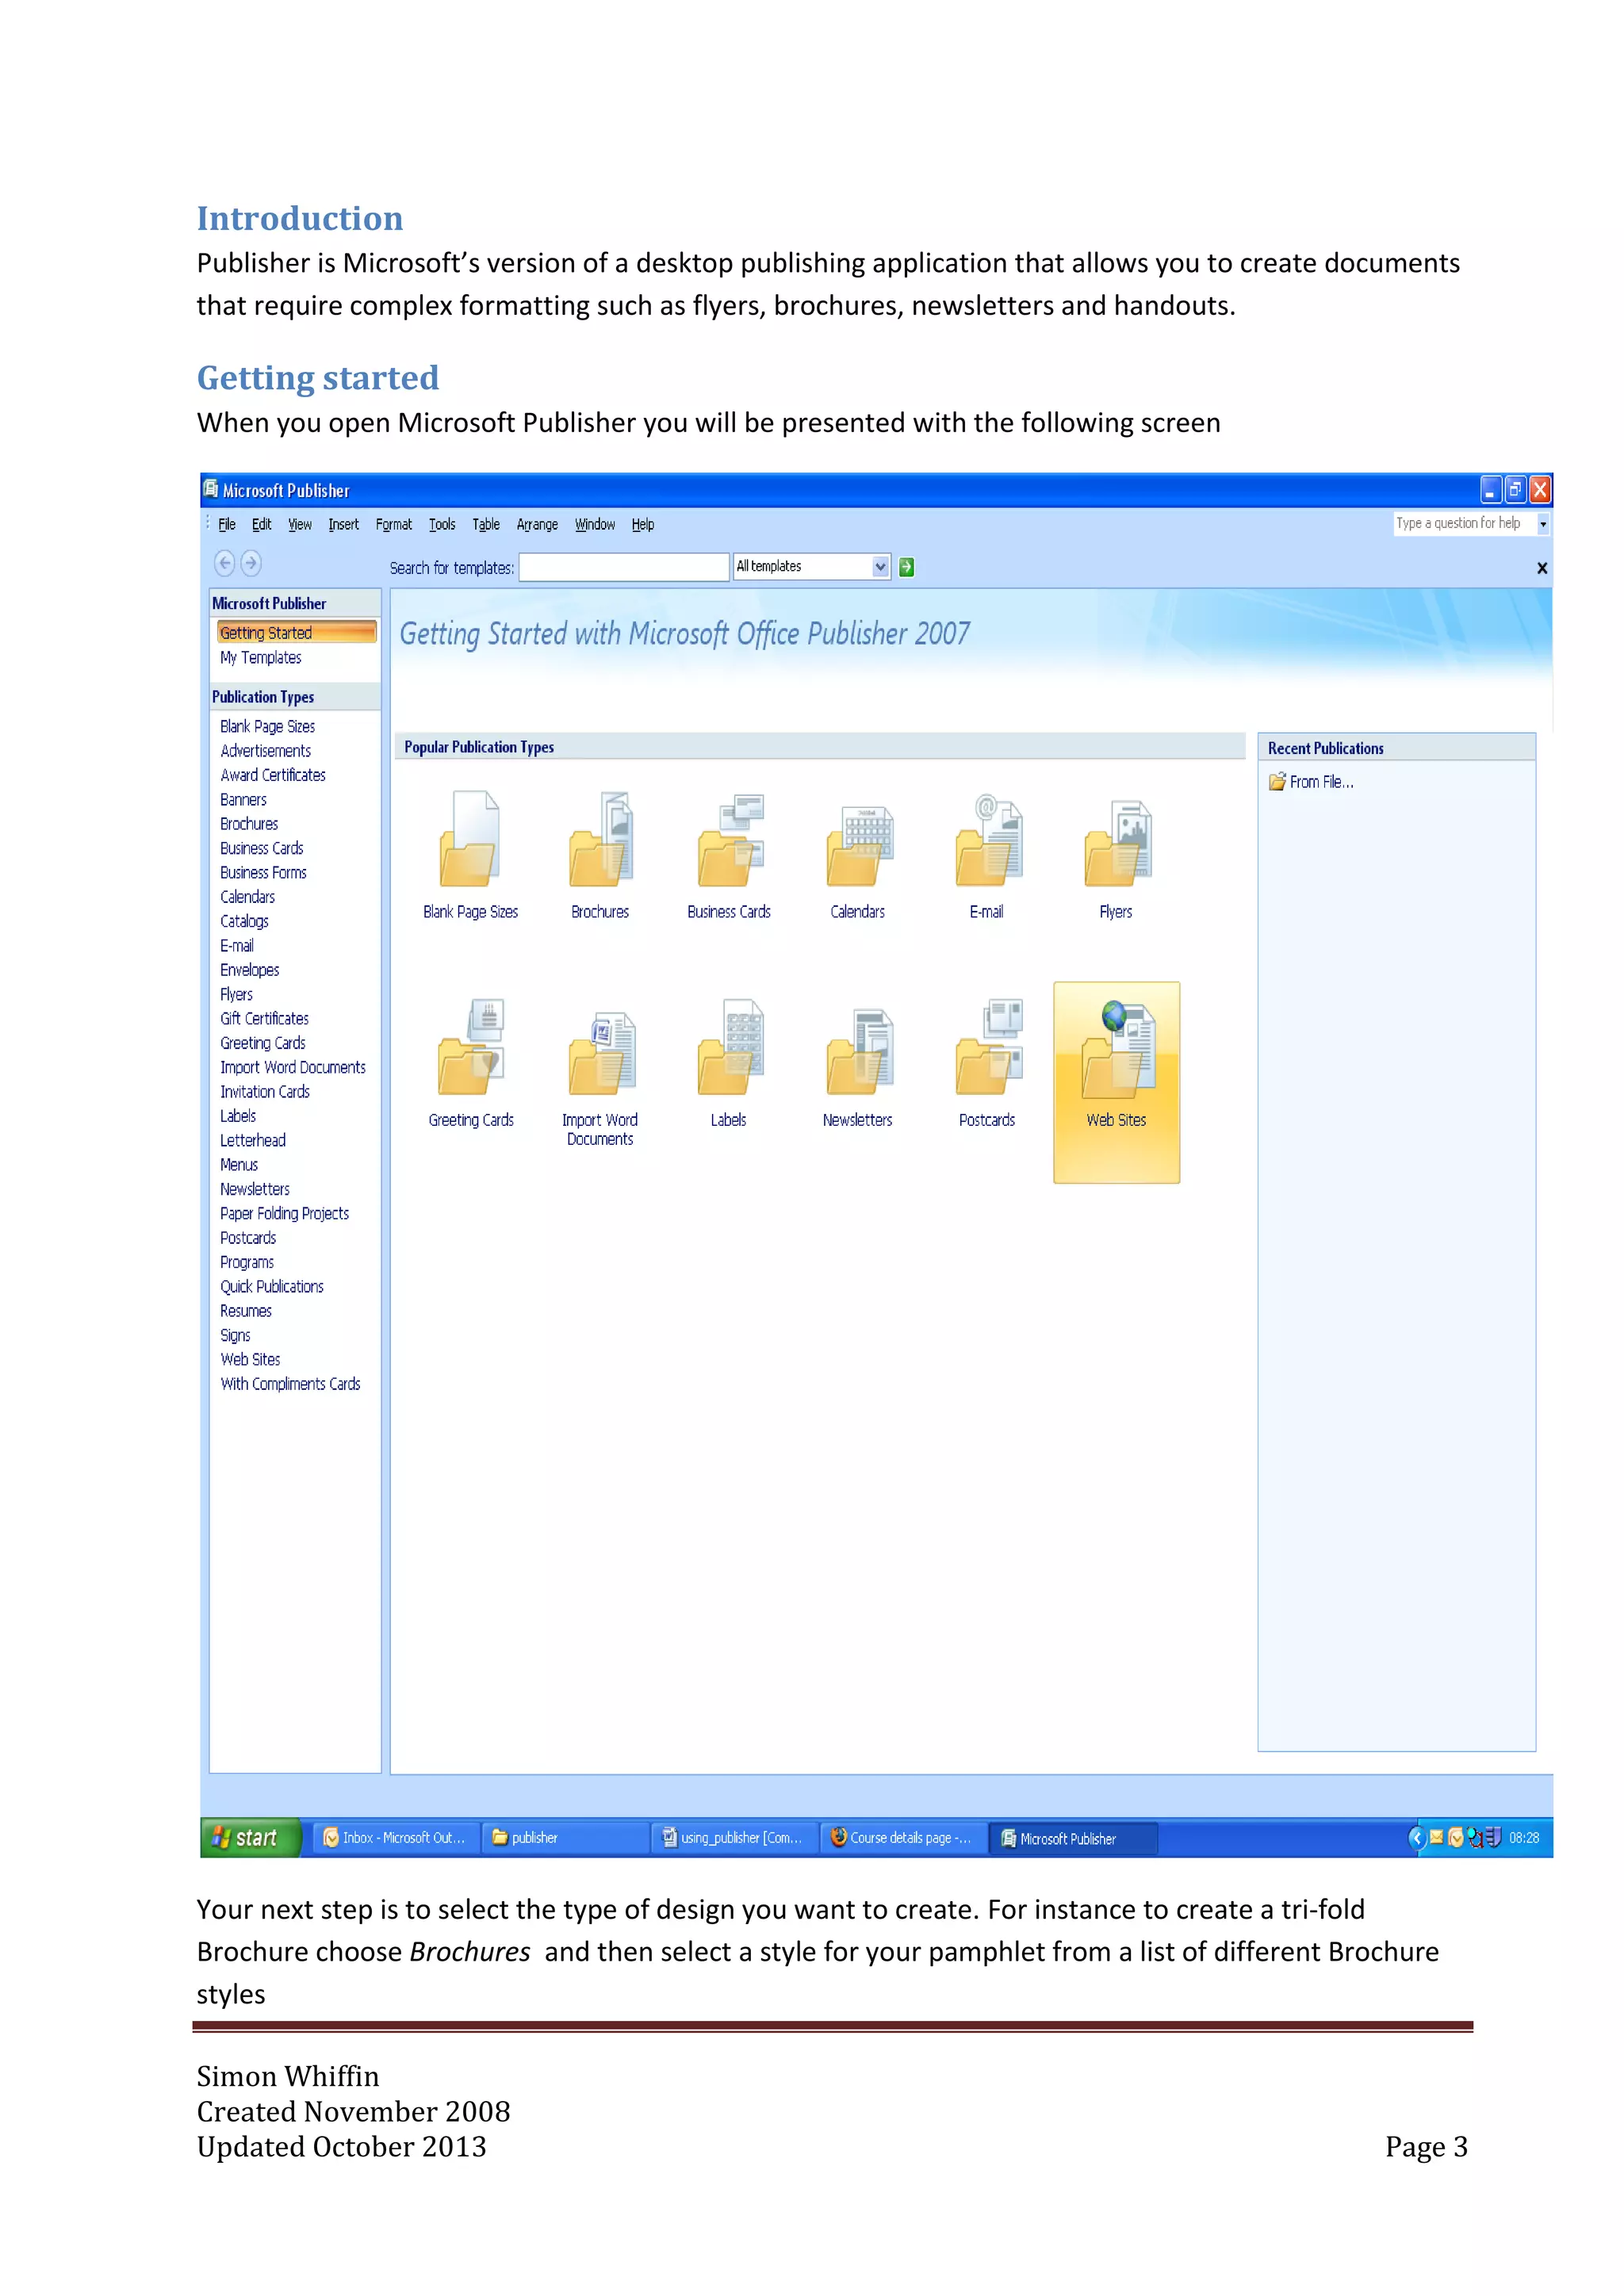This screenshot has width=1624, height=2296.
Task: Select Business Forms in the sidebar list
Action: 264,873
